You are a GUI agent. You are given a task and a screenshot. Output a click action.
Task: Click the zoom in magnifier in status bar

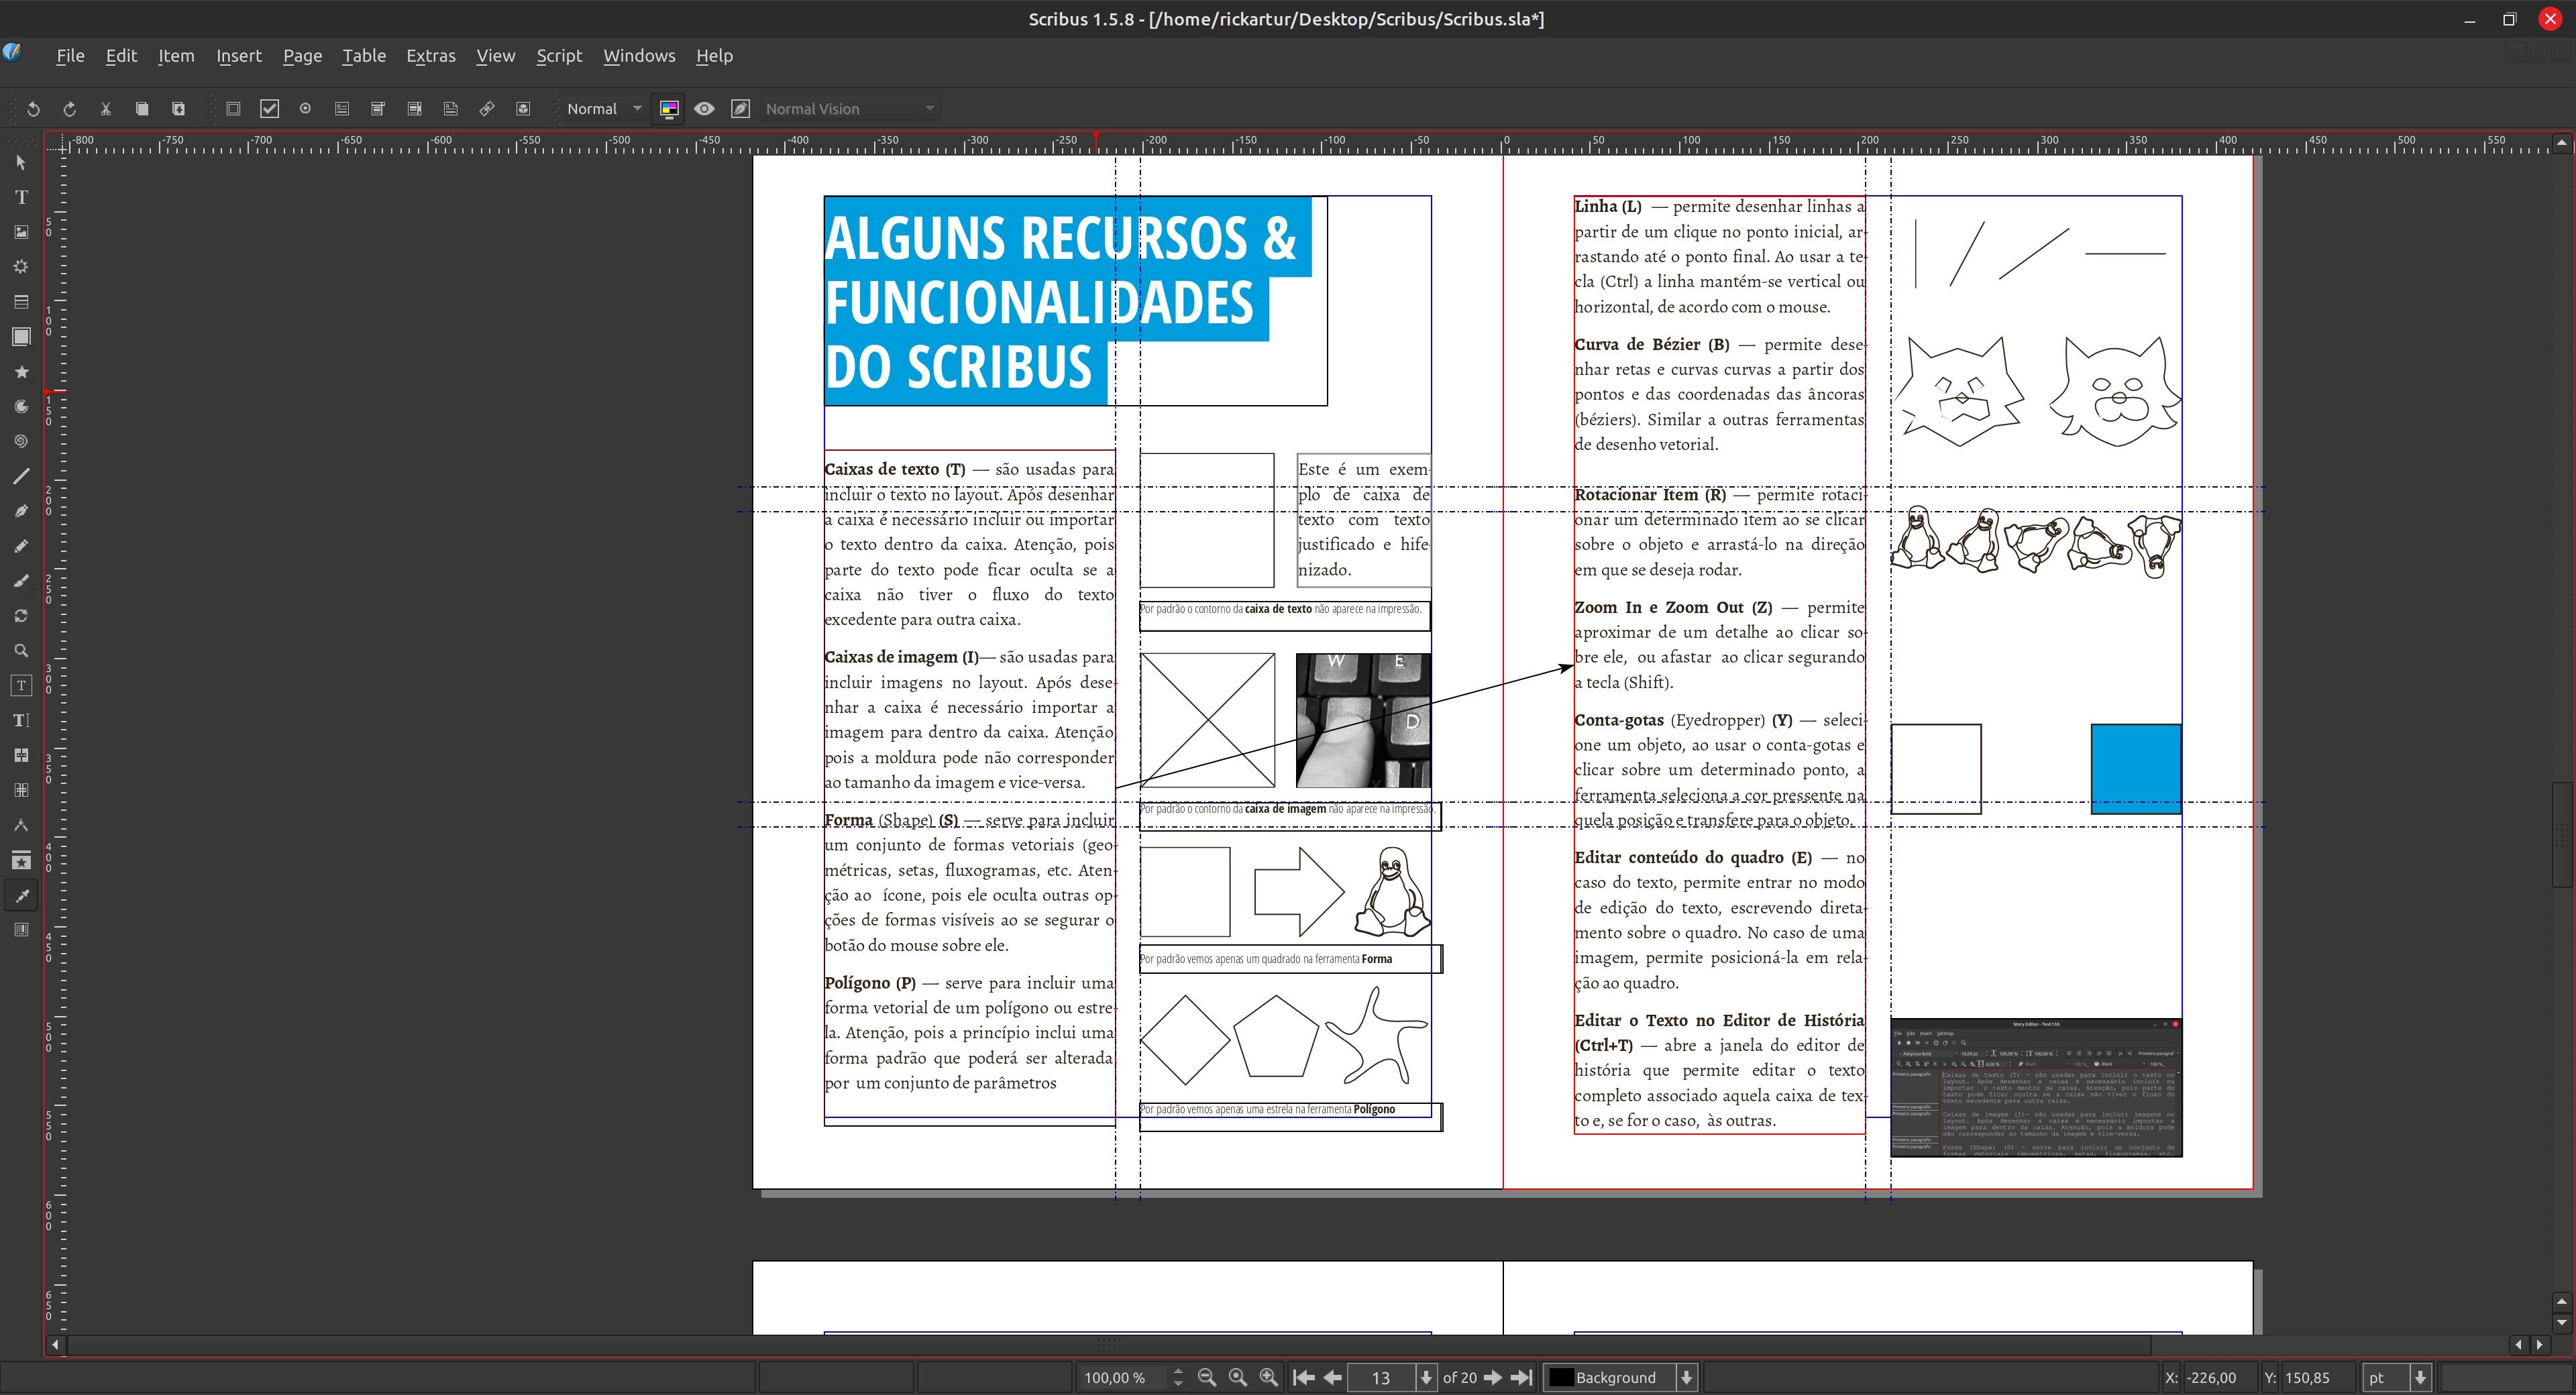1269,1377
